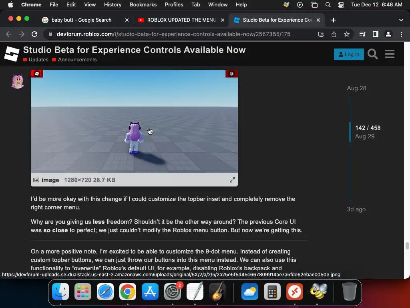Image resolution: width=410 pixels, height=308 pixels.
Task: Click the Roblox logo in the forum header
Action: click(x=12, y=54)
